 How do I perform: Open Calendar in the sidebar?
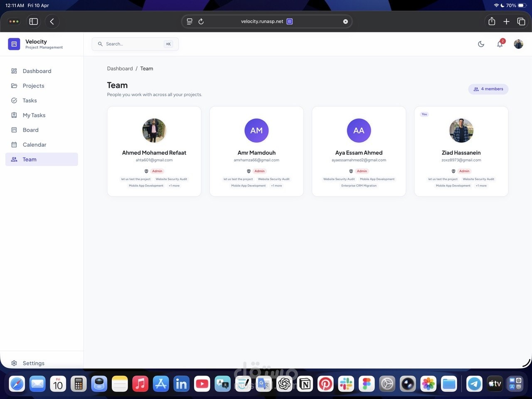pos(42,145)
